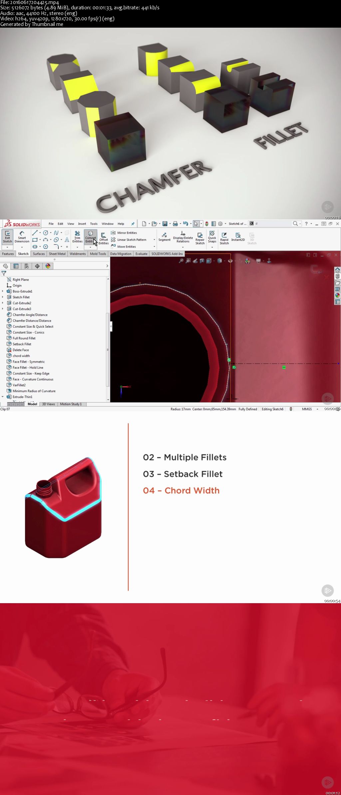
Task: Click the Rebuild traffic light icon
Action: click(x=207, y=224)
